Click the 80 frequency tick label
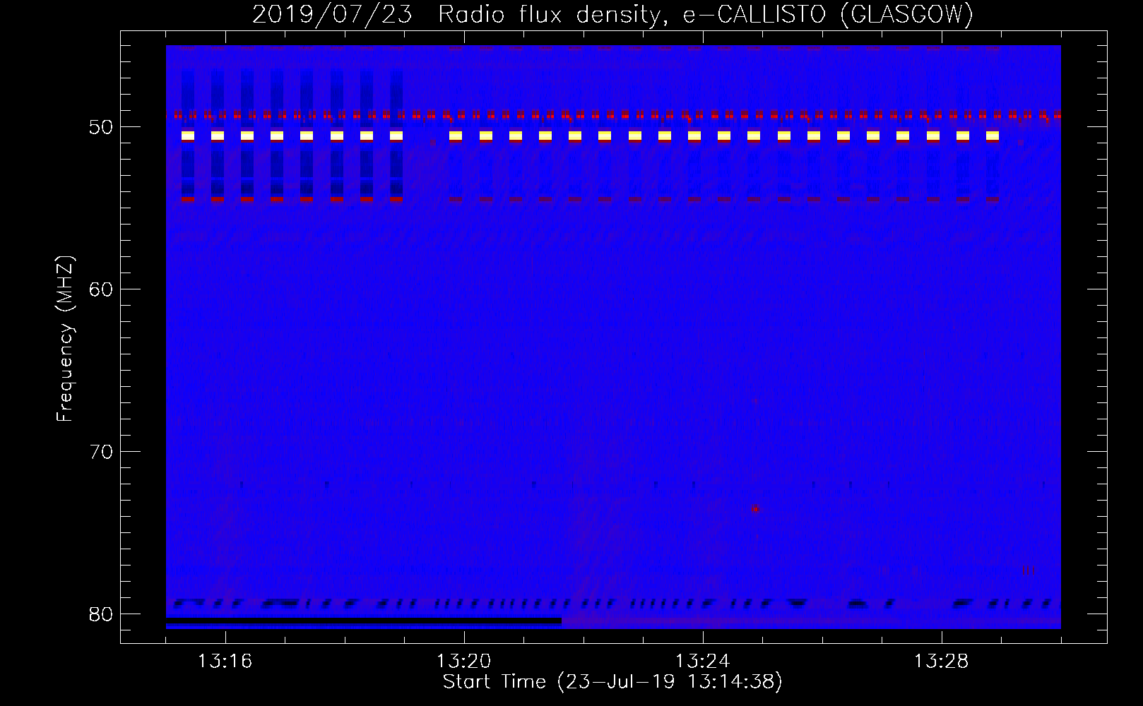 coord(101,614)
